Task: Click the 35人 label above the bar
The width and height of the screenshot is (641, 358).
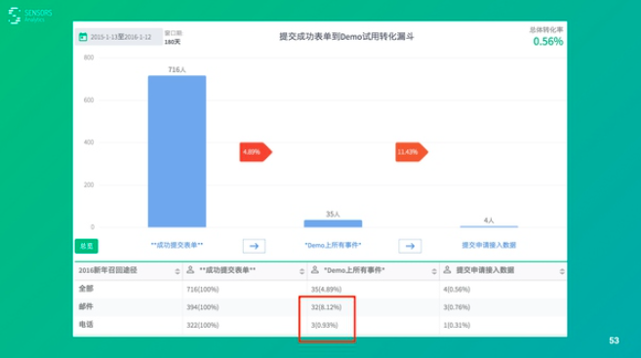Action: (x=333, y=215)
